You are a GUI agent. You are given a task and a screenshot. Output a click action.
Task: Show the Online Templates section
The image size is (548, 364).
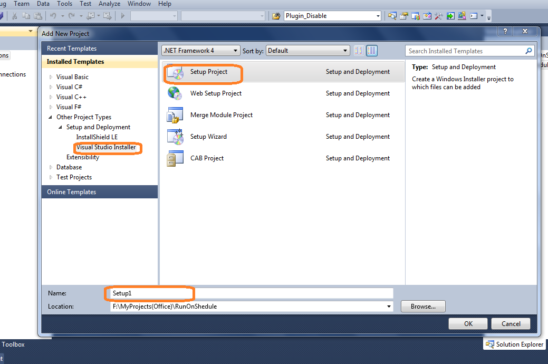pos(100,192)
